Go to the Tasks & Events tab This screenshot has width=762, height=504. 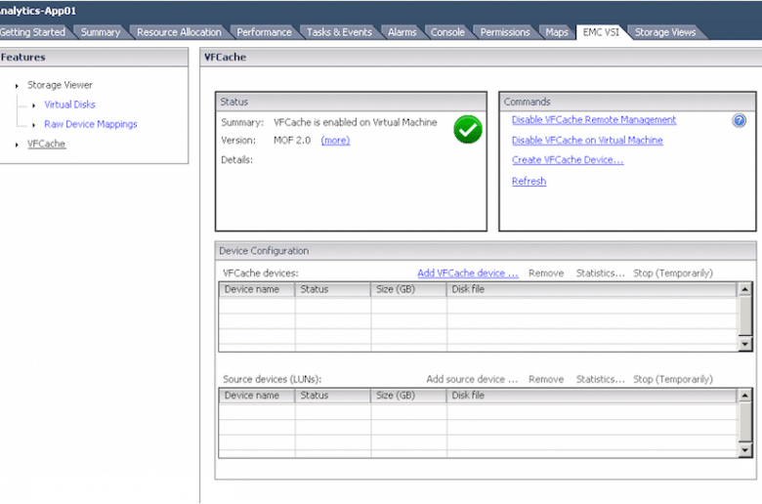point(339,32)
